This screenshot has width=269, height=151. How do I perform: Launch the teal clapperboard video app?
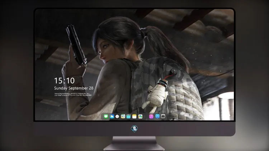tap(128, 116)
